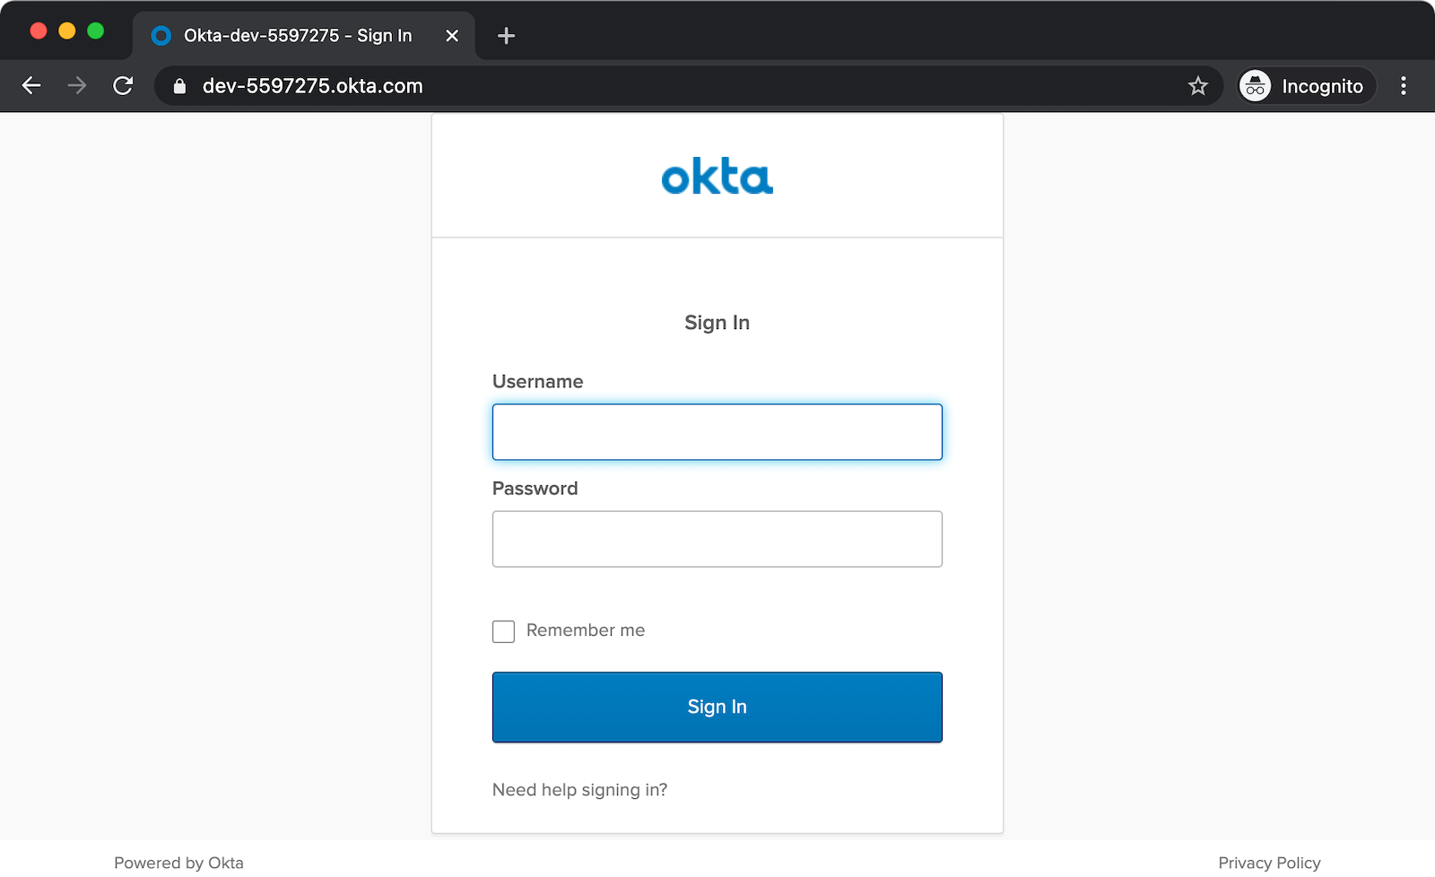Click the browser forward arrow
The image size is (1435, 877).
77,85
